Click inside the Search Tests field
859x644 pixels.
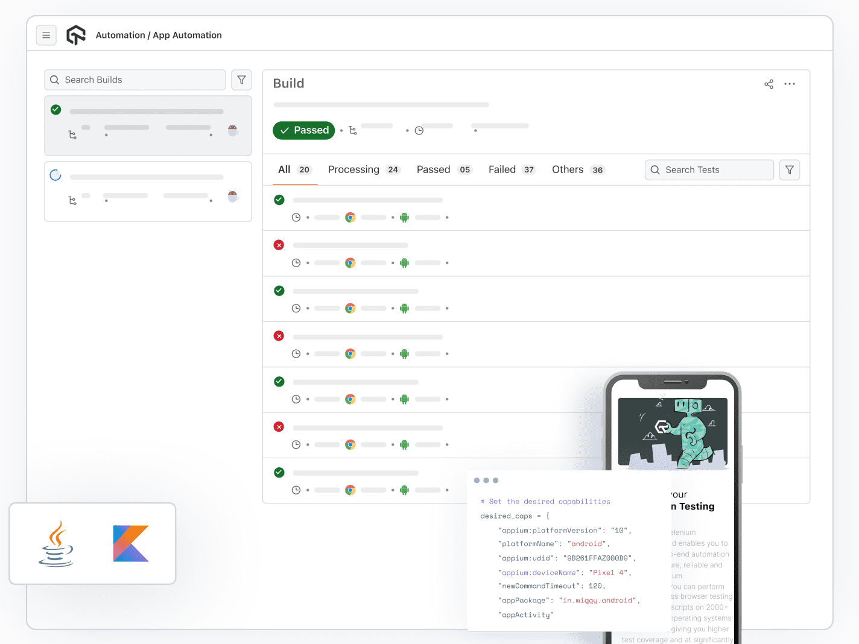click(x=709, y=169)
